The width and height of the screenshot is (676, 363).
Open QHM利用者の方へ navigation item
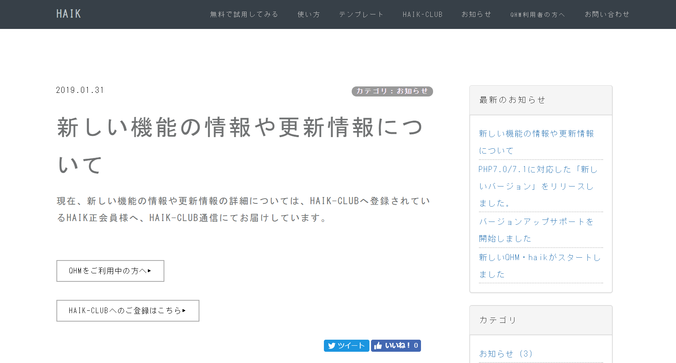537,14
